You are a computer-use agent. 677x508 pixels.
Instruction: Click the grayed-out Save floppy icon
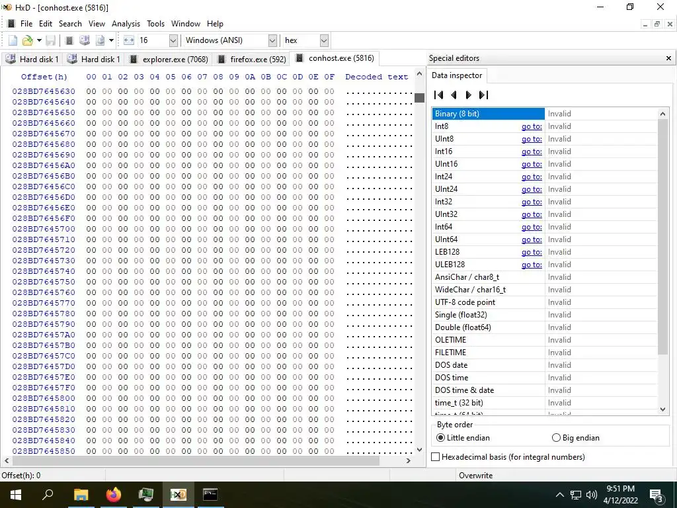tap(50, 40)
